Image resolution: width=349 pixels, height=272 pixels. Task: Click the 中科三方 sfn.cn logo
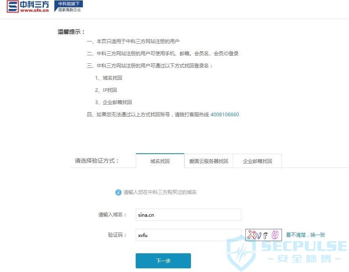[x=28, y=7]
